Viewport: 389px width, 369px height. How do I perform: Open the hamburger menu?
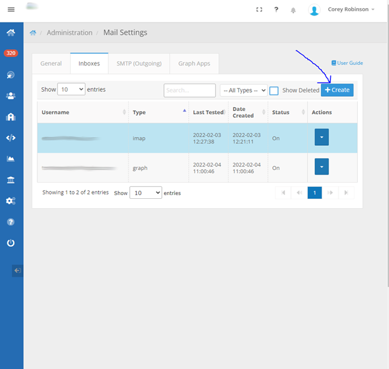[11, 9]
